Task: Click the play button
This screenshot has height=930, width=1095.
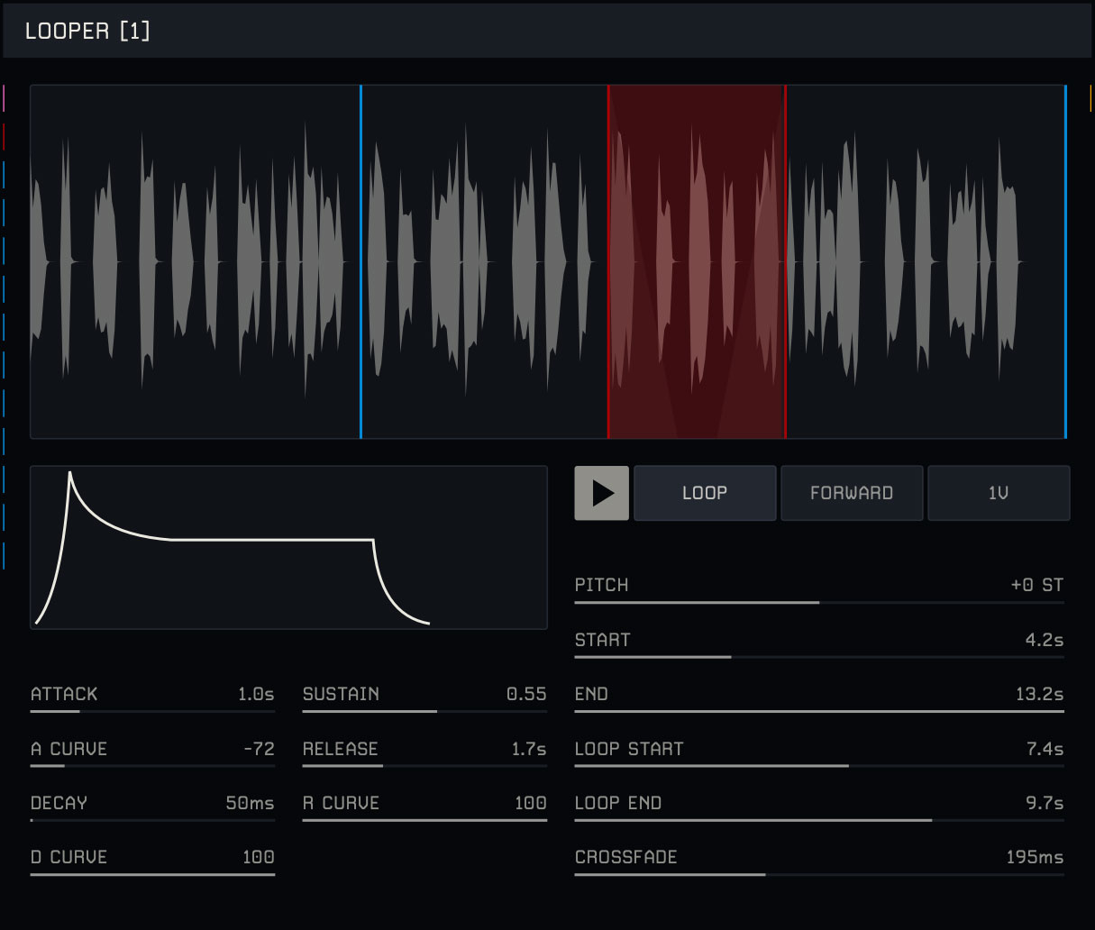Action: (601, 493)
